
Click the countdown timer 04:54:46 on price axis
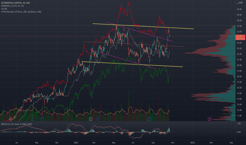pos(240,38)
